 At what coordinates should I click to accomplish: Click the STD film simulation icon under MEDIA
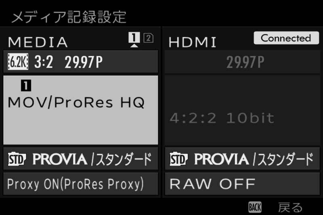pos(17,159)
